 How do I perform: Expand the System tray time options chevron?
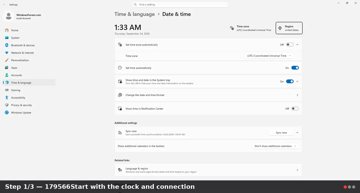coord(297,81)
